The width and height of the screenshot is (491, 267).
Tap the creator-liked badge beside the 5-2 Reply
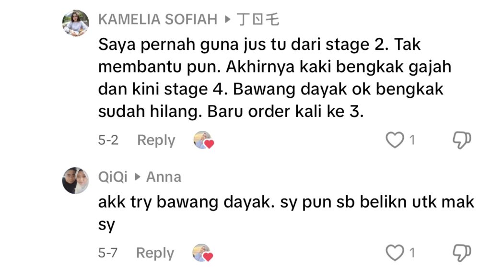203,140
